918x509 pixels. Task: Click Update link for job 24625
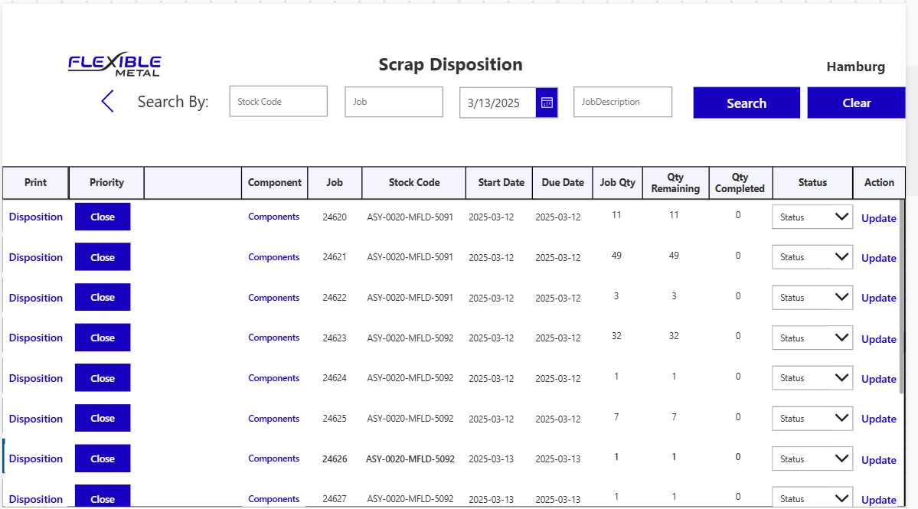878,419
